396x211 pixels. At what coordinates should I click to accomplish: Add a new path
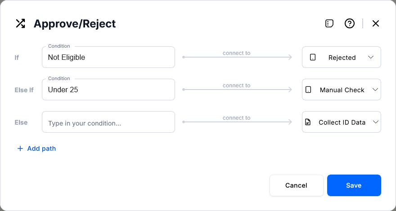pos(41,148)
